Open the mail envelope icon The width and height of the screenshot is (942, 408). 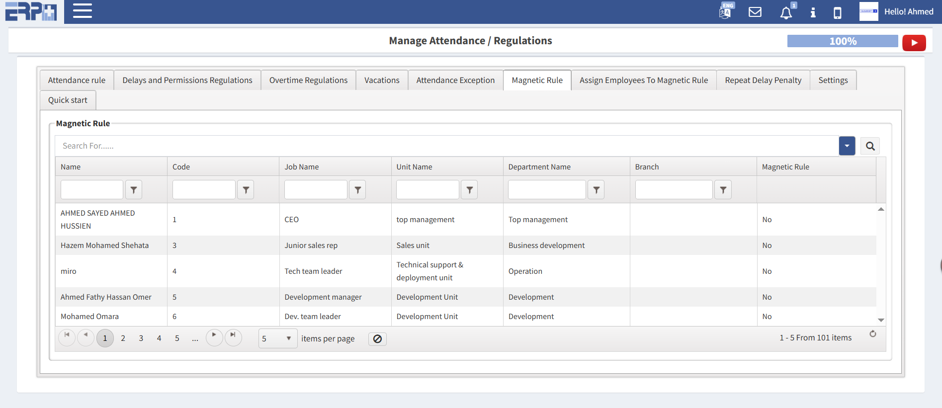tap(755, 12)
